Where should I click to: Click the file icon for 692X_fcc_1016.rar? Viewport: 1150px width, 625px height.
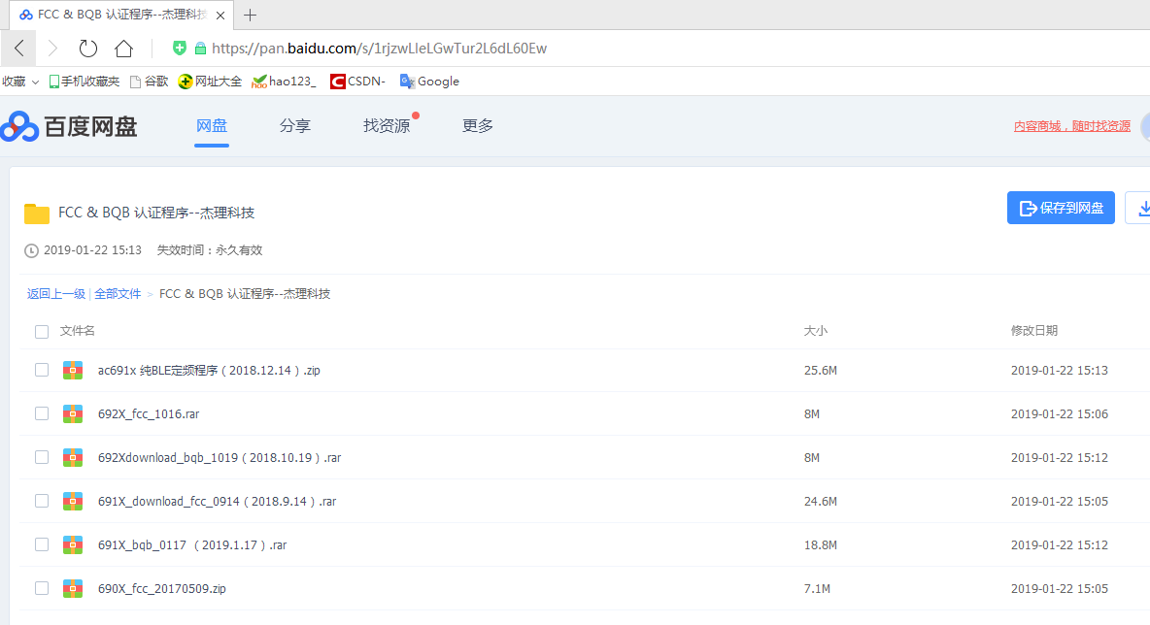click(73, 414)
